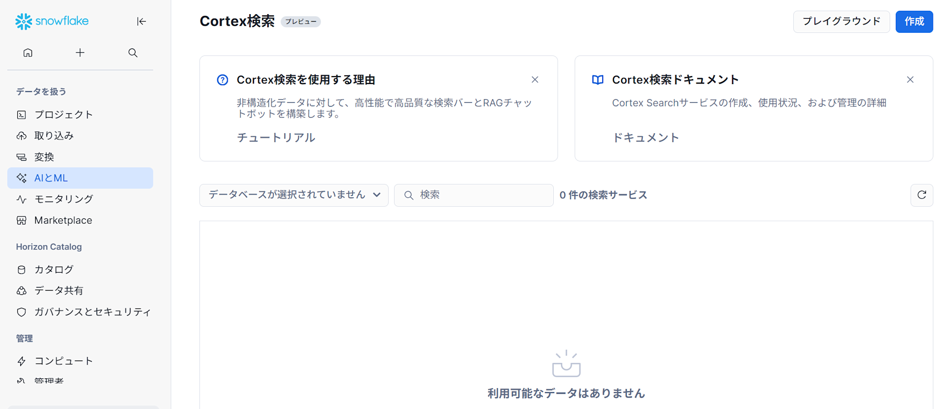Open the ドキュメント link
Screen dimensions: 941x409
point(646,138)
